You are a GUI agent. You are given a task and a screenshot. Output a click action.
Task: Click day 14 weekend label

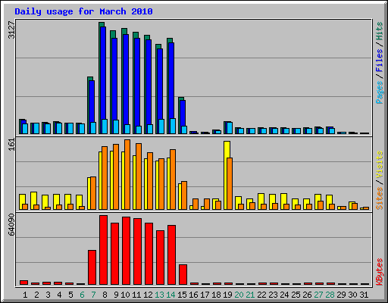[x=171, y=295]
